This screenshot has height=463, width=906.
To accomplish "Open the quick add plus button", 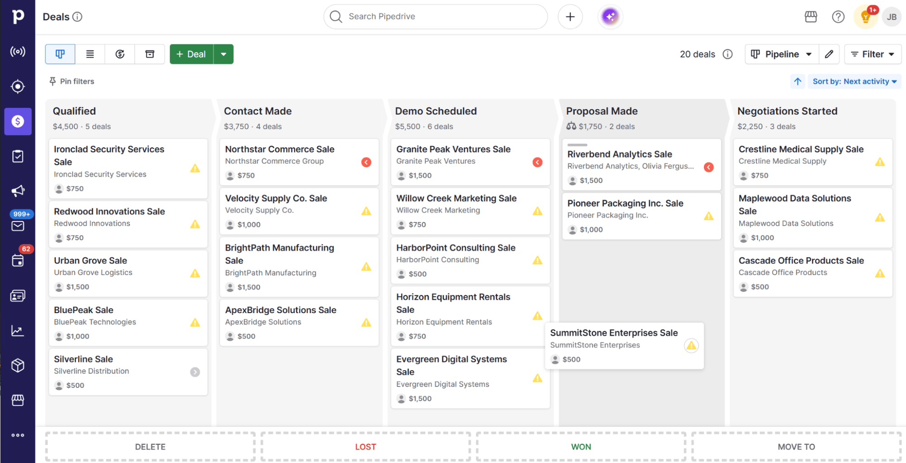I will pyautogui.click(x=570, y=17).
